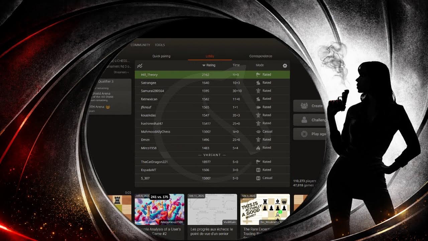Image resolution: width=428 pixels, height=241 pixels.
Task: Open the VieilAlain graphs blog thumbnail
Action: [x=212, y=210]
